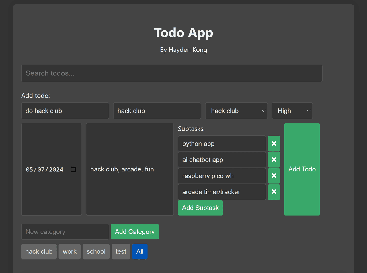Image resolution: width=367 pixels, height=273 pixels.
Task: Expand the 'hack club' category dropdown
Action: coord(236,111)
